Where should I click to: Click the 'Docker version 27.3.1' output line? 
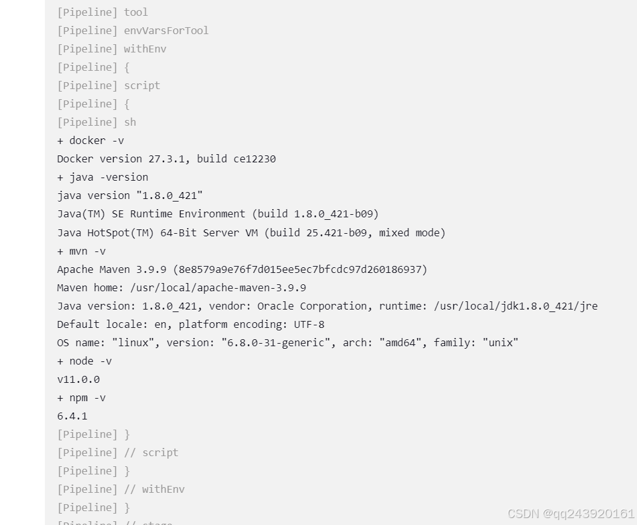(x=166, y=159)
